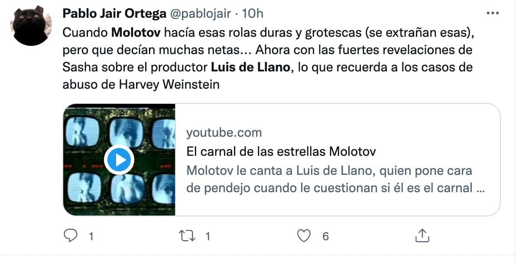
Task: Open 'El carnal de las estrellas Molotov' title
Action: (x=281, y=152)
